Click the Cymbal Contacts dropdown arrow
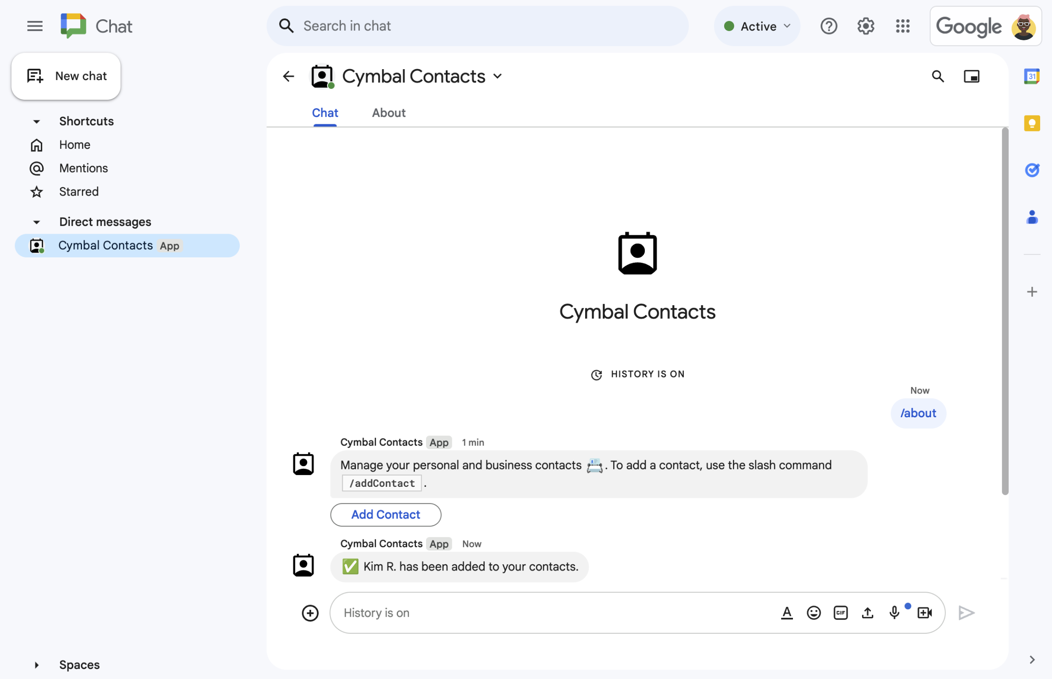 [x=499, y=76]
